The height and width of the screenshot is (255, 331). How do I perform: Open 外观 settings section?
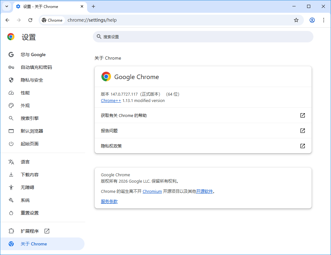click(x=42, y=106)
